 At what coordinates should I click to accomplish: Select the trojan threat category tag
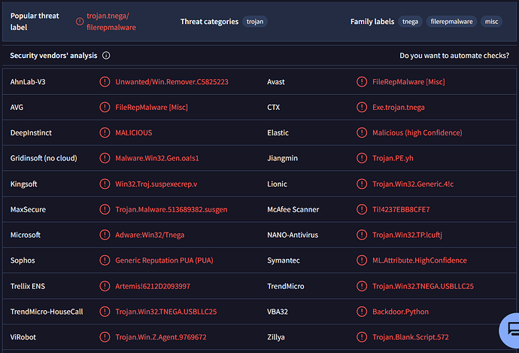(255, 22)
